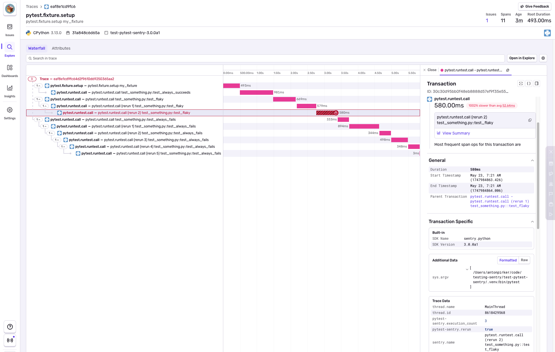Viewport: 555px width, 352px height.
Task: Click the release icon next to 31a848c6d65a
Action: point(68,33)
